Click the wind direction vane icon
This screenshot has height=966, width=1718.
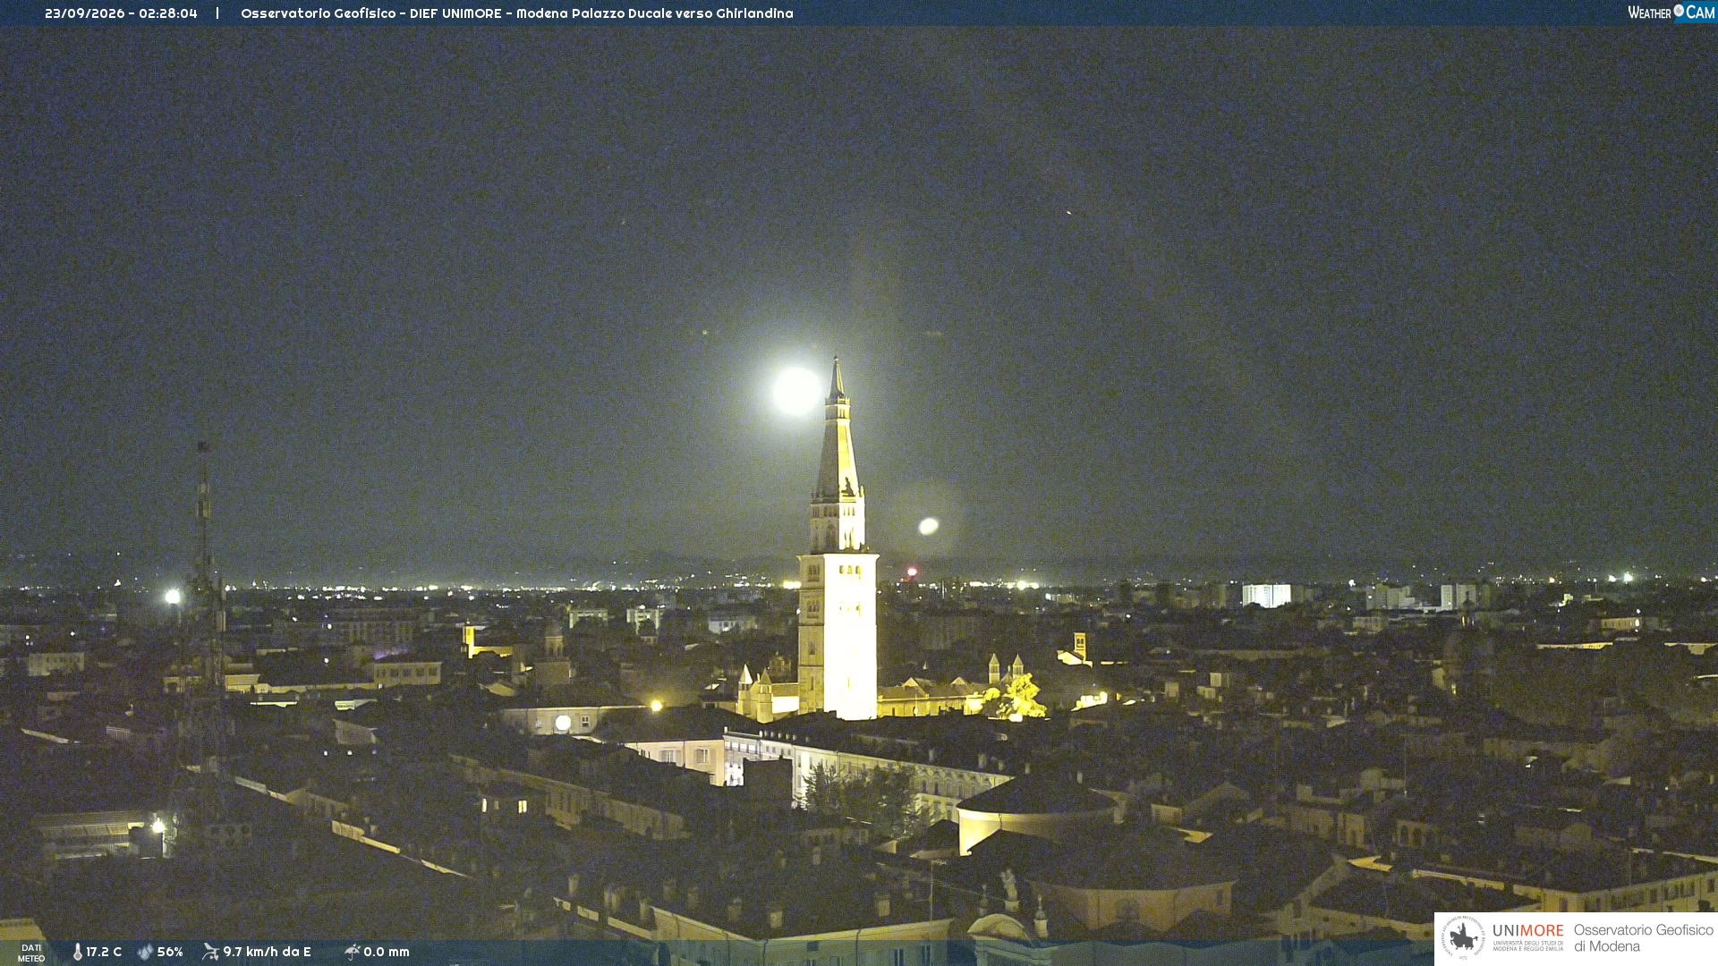pos(210,952)
